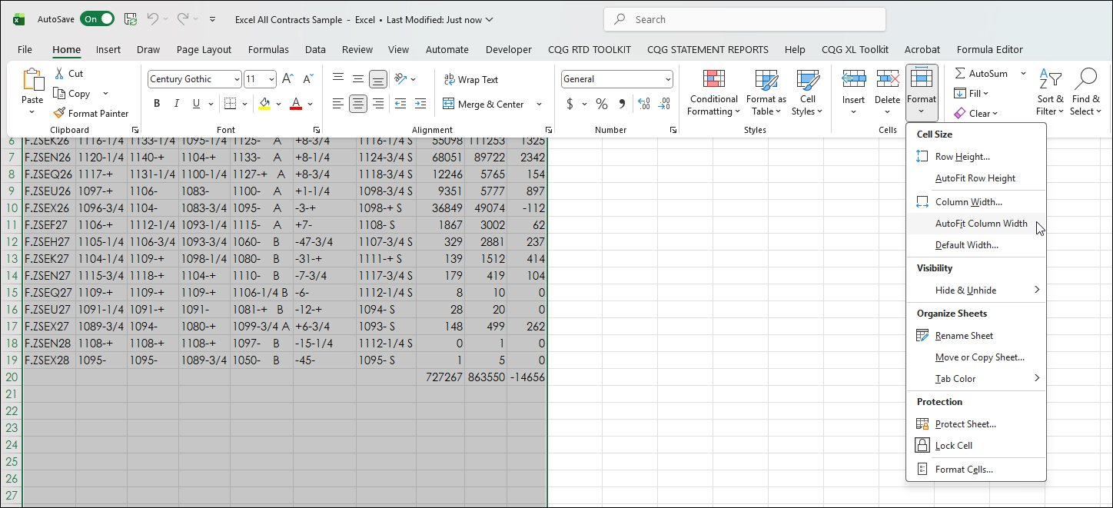Image resolution: width=1113 pixels, height=508 pixels.
Task: Click the Save icon in title bar
Action: point(131,19)
